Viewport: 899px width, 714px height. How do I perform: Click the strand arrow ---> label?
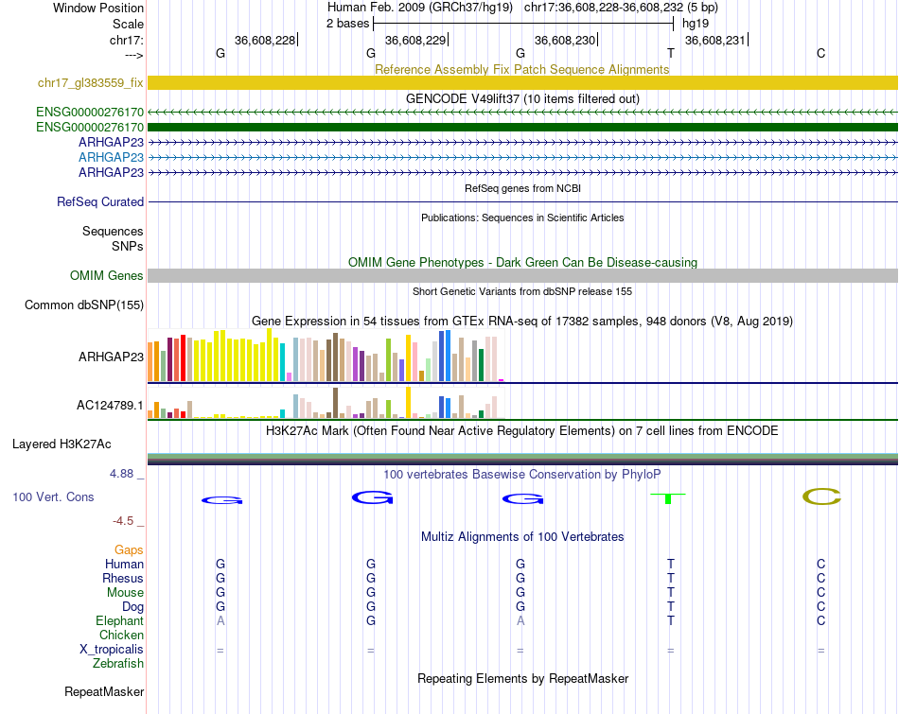point(134,55)
